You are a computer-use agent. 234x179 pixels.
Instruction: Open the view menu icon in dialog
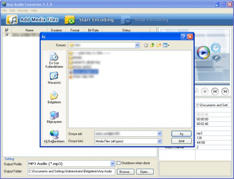pos(166,45)
